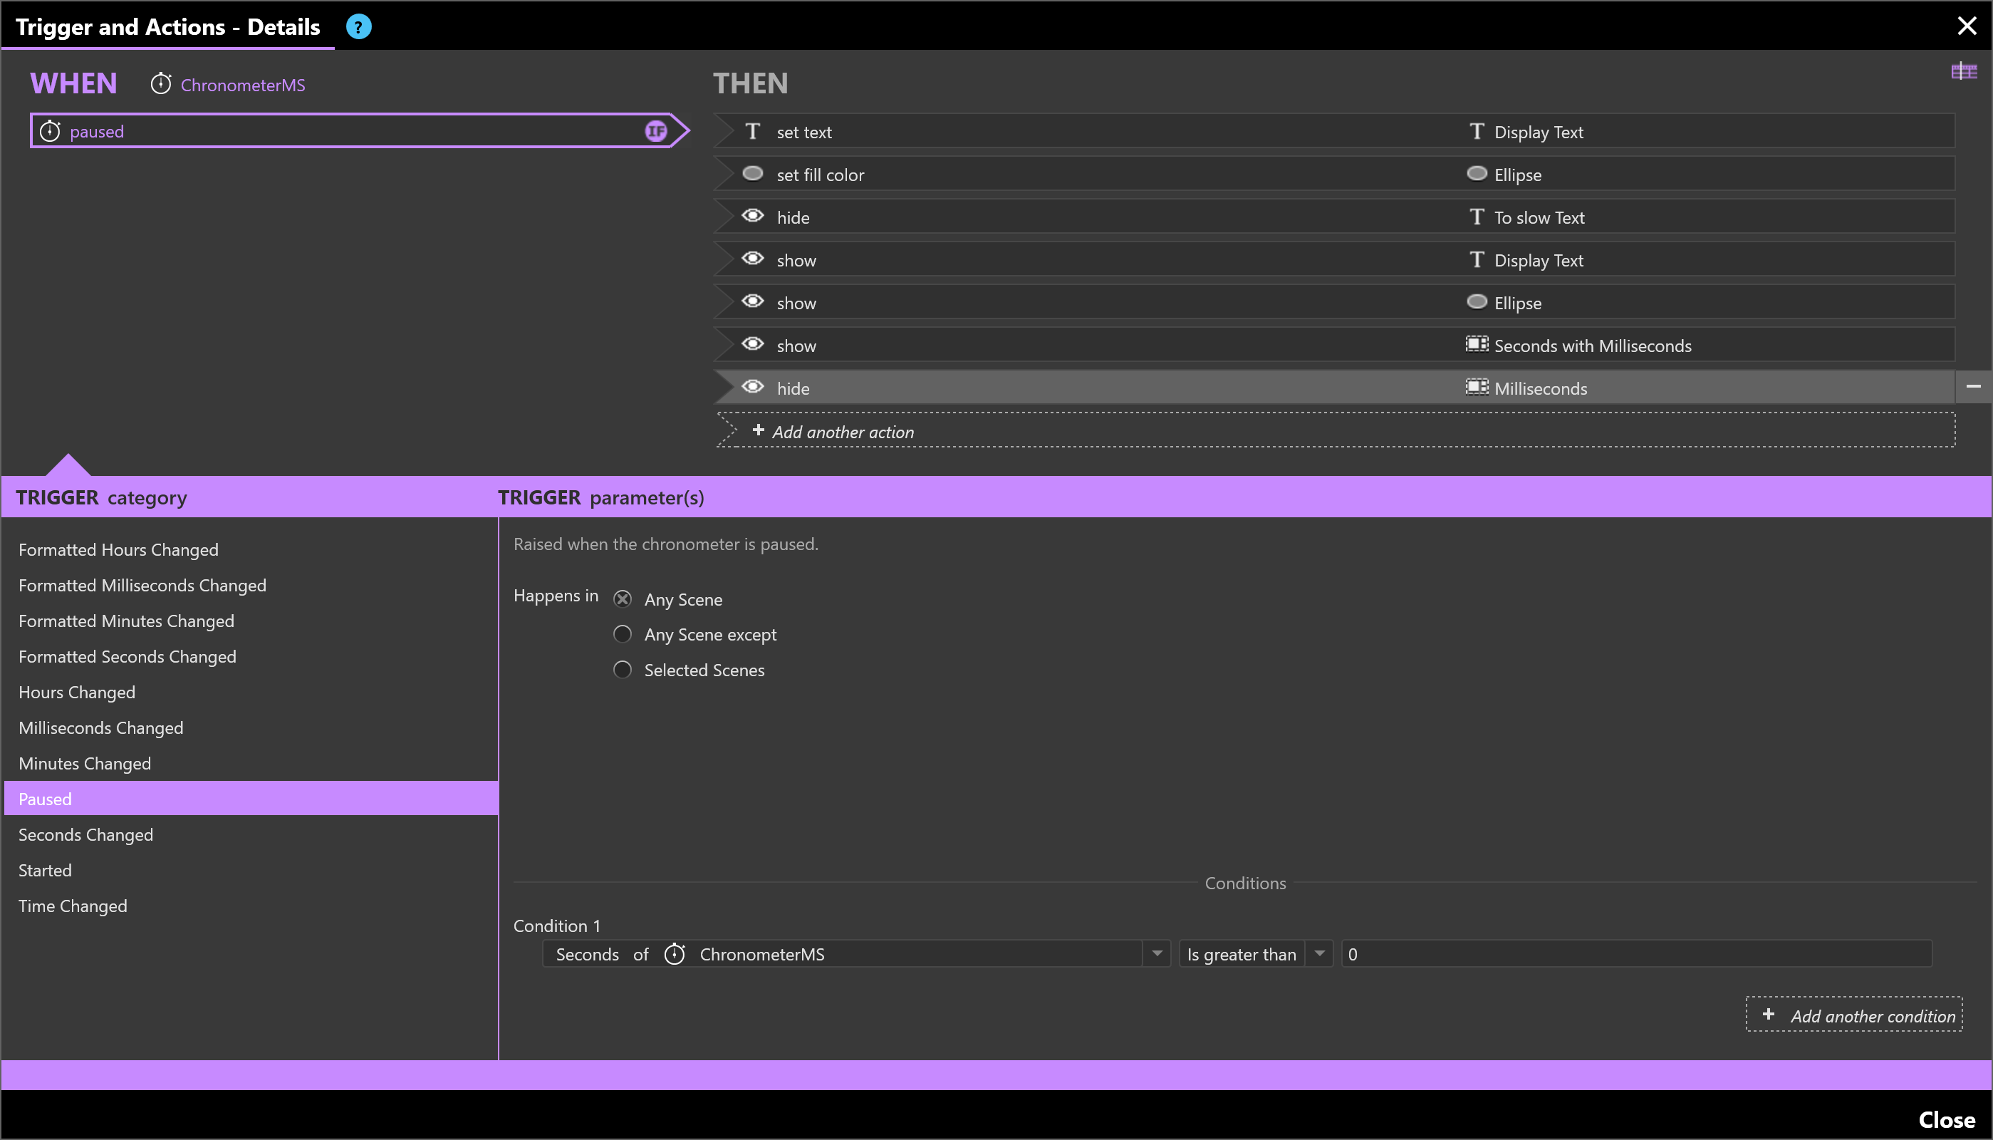This screenshot has height=1140, width=1993.
Task: Click the ellipse icon of set fill color action
Action: pyautogui.click(x=753, y=173)
